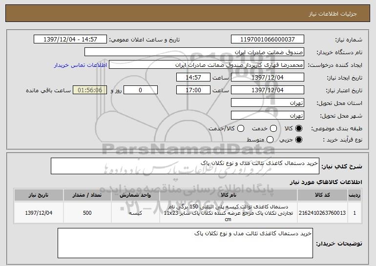
Task: Select the کالا radio button
Action: tap(299, 128)
